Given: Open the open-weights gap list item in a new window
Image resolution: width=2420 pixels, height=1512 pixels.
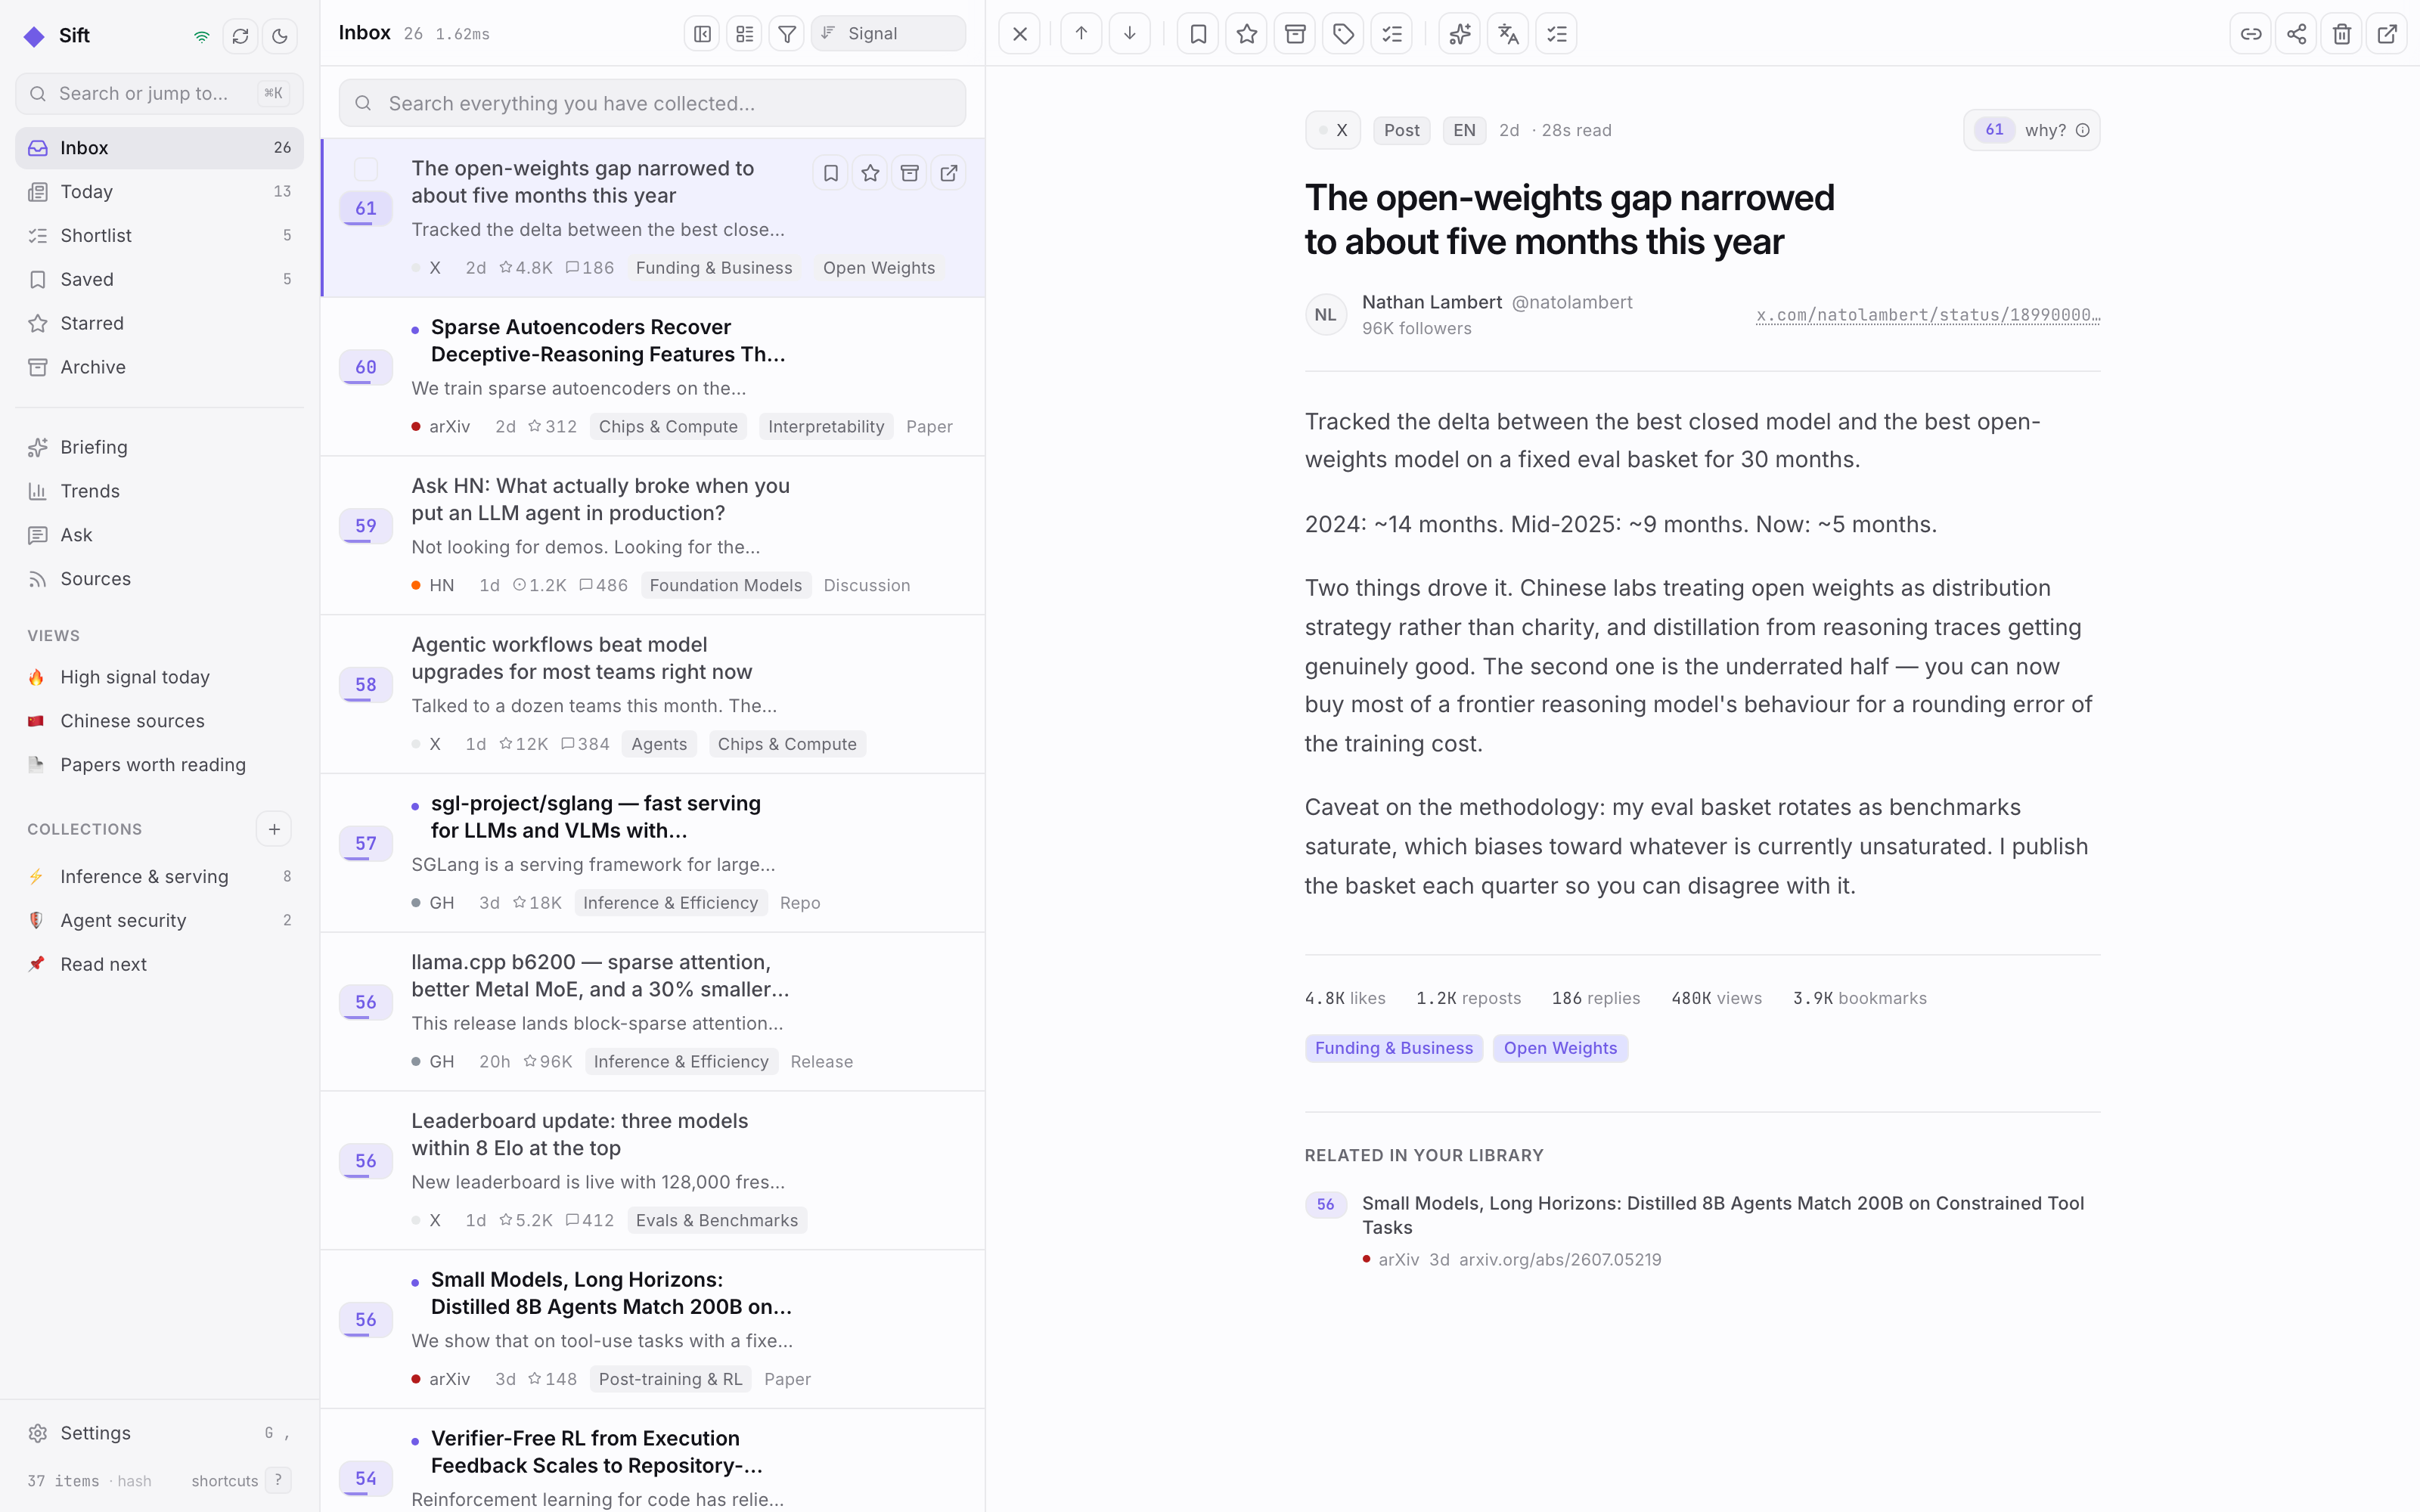Looking at the screenshot, I should coord(949,173).
